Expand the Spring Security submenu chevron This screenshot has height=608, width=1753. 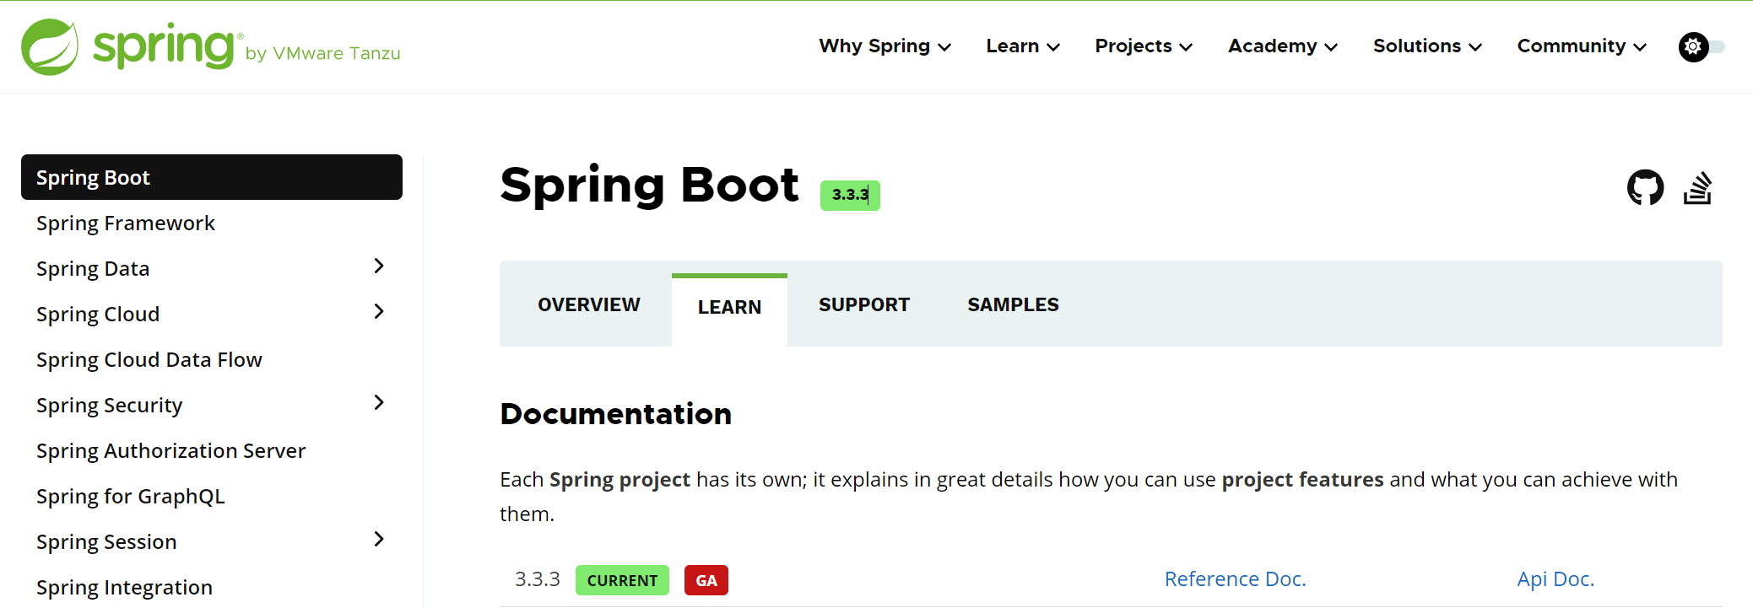coord(379,403)
